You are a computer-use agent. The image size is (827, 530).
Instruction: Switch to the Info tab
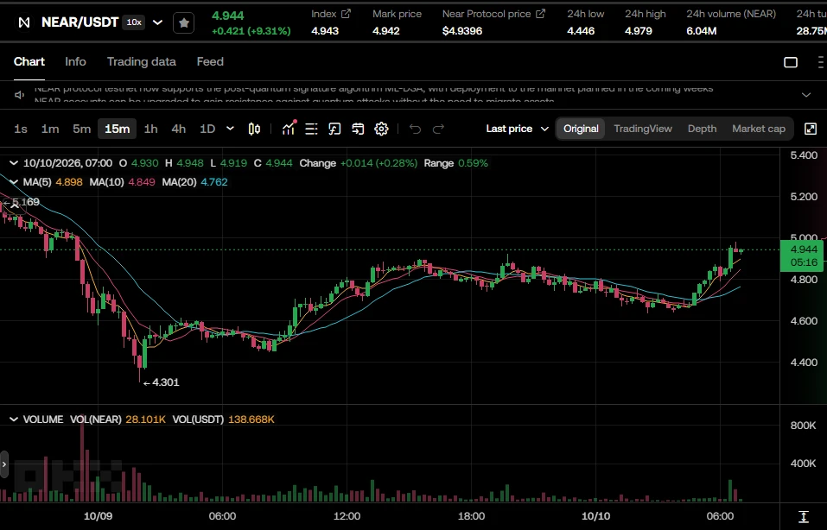tap(75, 61)
